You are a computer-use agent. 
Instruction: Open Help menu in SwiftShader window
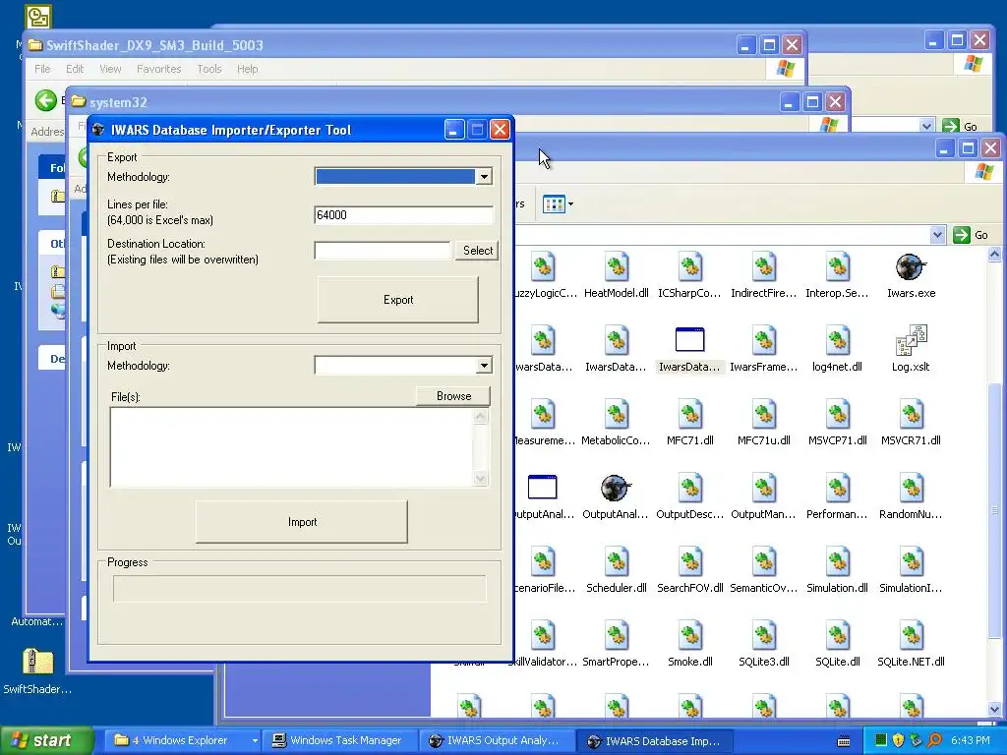pyautogui.click(x=247, y=69)
